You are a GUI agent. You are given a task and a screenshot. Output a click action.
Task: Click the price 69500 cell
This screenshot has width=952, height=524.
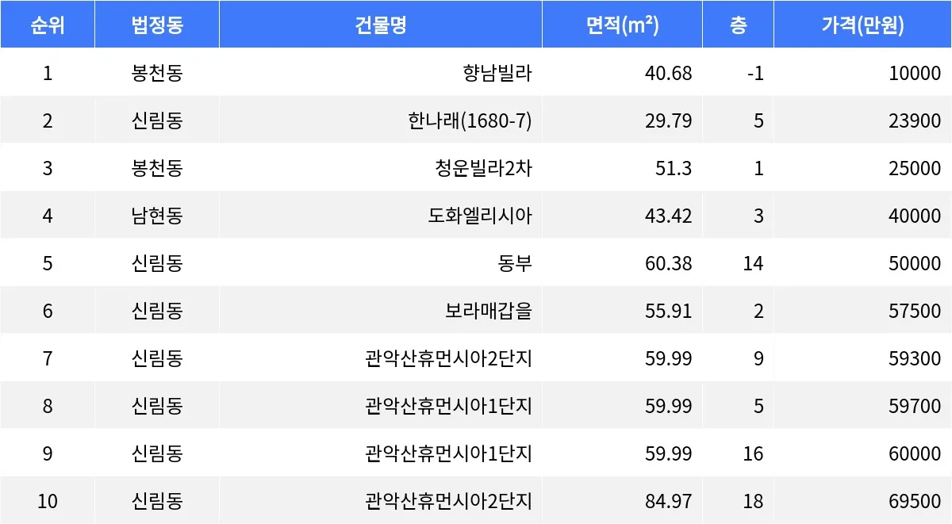click(x=914, y=501)
